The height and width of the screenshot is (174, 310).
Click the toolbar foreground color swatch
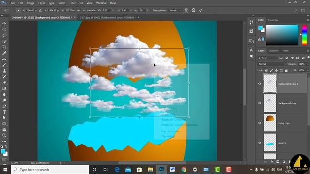pos(3,151)
